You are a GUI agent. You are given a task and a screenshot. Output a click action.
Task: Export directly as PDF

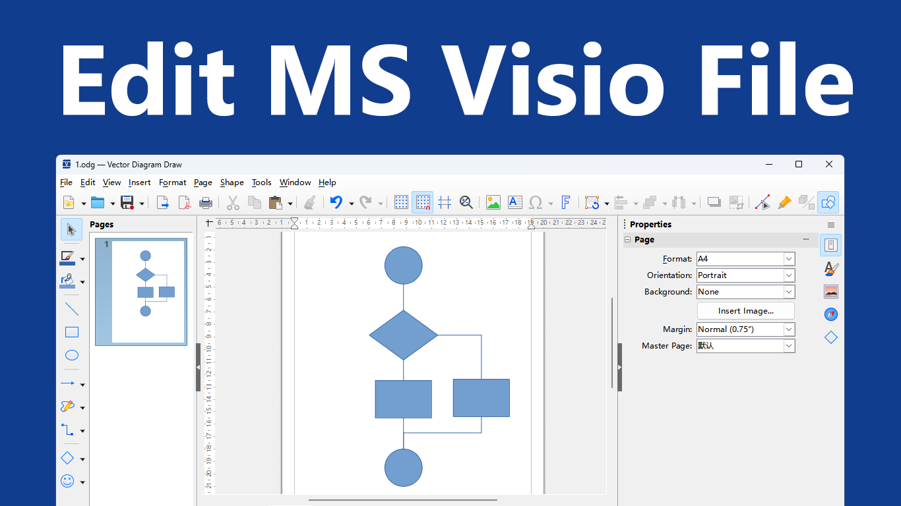(184, 203)
